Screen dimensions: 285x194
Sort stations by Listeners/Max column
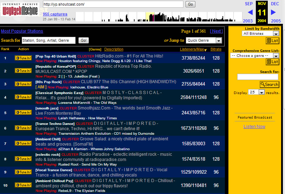(192, 49)
